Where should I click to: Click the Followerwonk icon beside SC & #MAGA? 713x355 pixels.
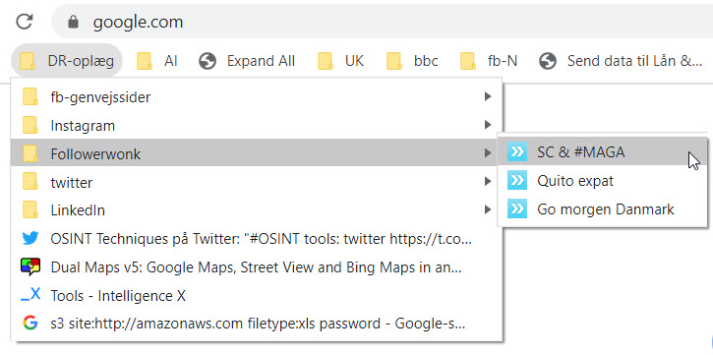tap(517, 152)
